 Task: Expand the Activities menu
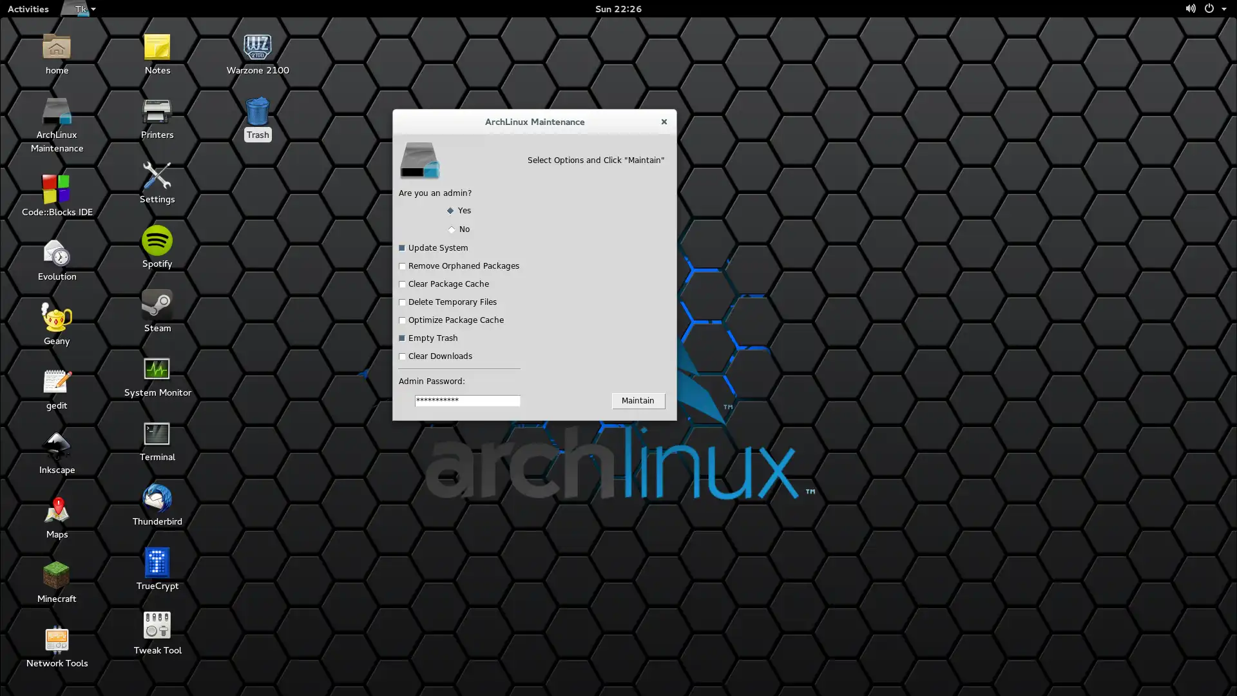pyautogui.click(x=27, y=8)
